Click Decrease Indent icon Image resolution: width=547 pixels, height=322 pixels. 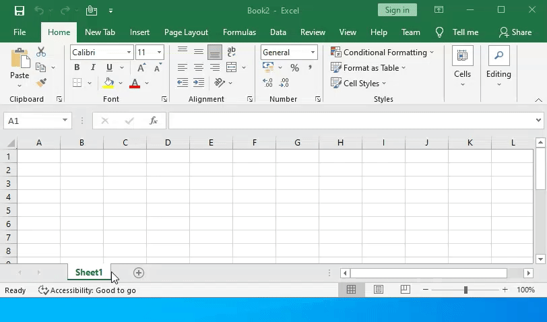coord(183,83)
